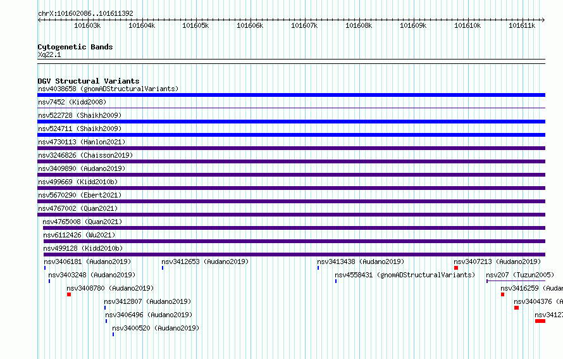The image size is (563, 359).
Task: Open nsv3412807 (Audano2019) label
Action: point(147,301)
